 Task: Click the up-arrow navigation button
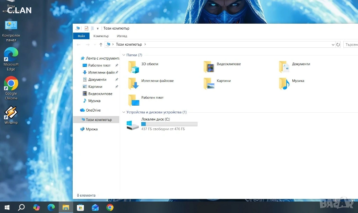coord(101,45)
